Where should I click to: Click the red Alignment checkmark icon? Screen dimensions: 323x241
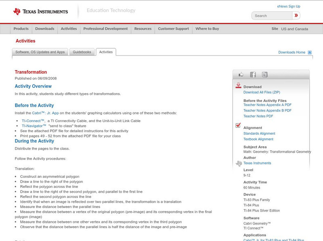tap(237, 125)
